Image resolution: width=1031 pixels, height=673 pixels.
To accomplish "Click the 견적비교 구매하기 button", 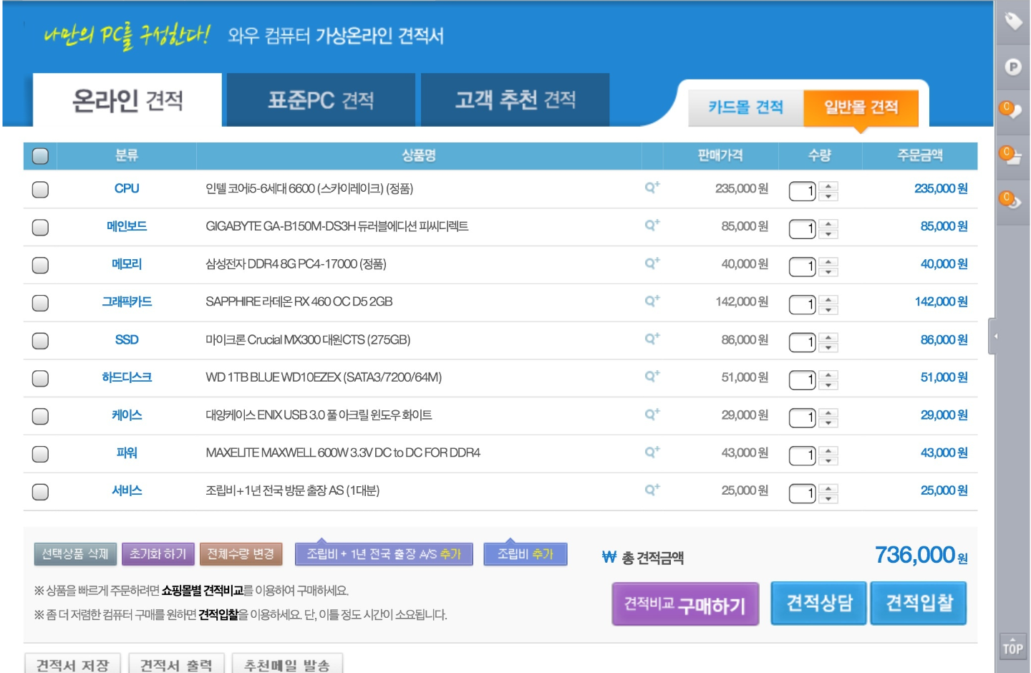I will (x=685, y=604).
